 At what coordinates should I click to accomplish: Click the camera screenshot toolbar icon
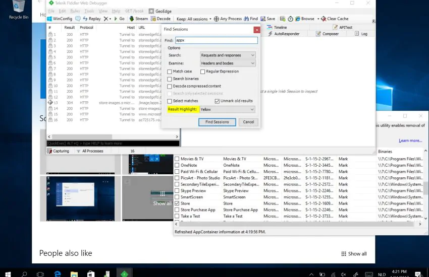tap(283, 19)
